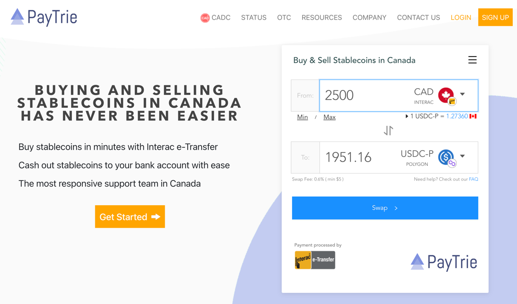
Task: Click the orange Get Started button
Action: pyautogui.click(x=130, y=216)
